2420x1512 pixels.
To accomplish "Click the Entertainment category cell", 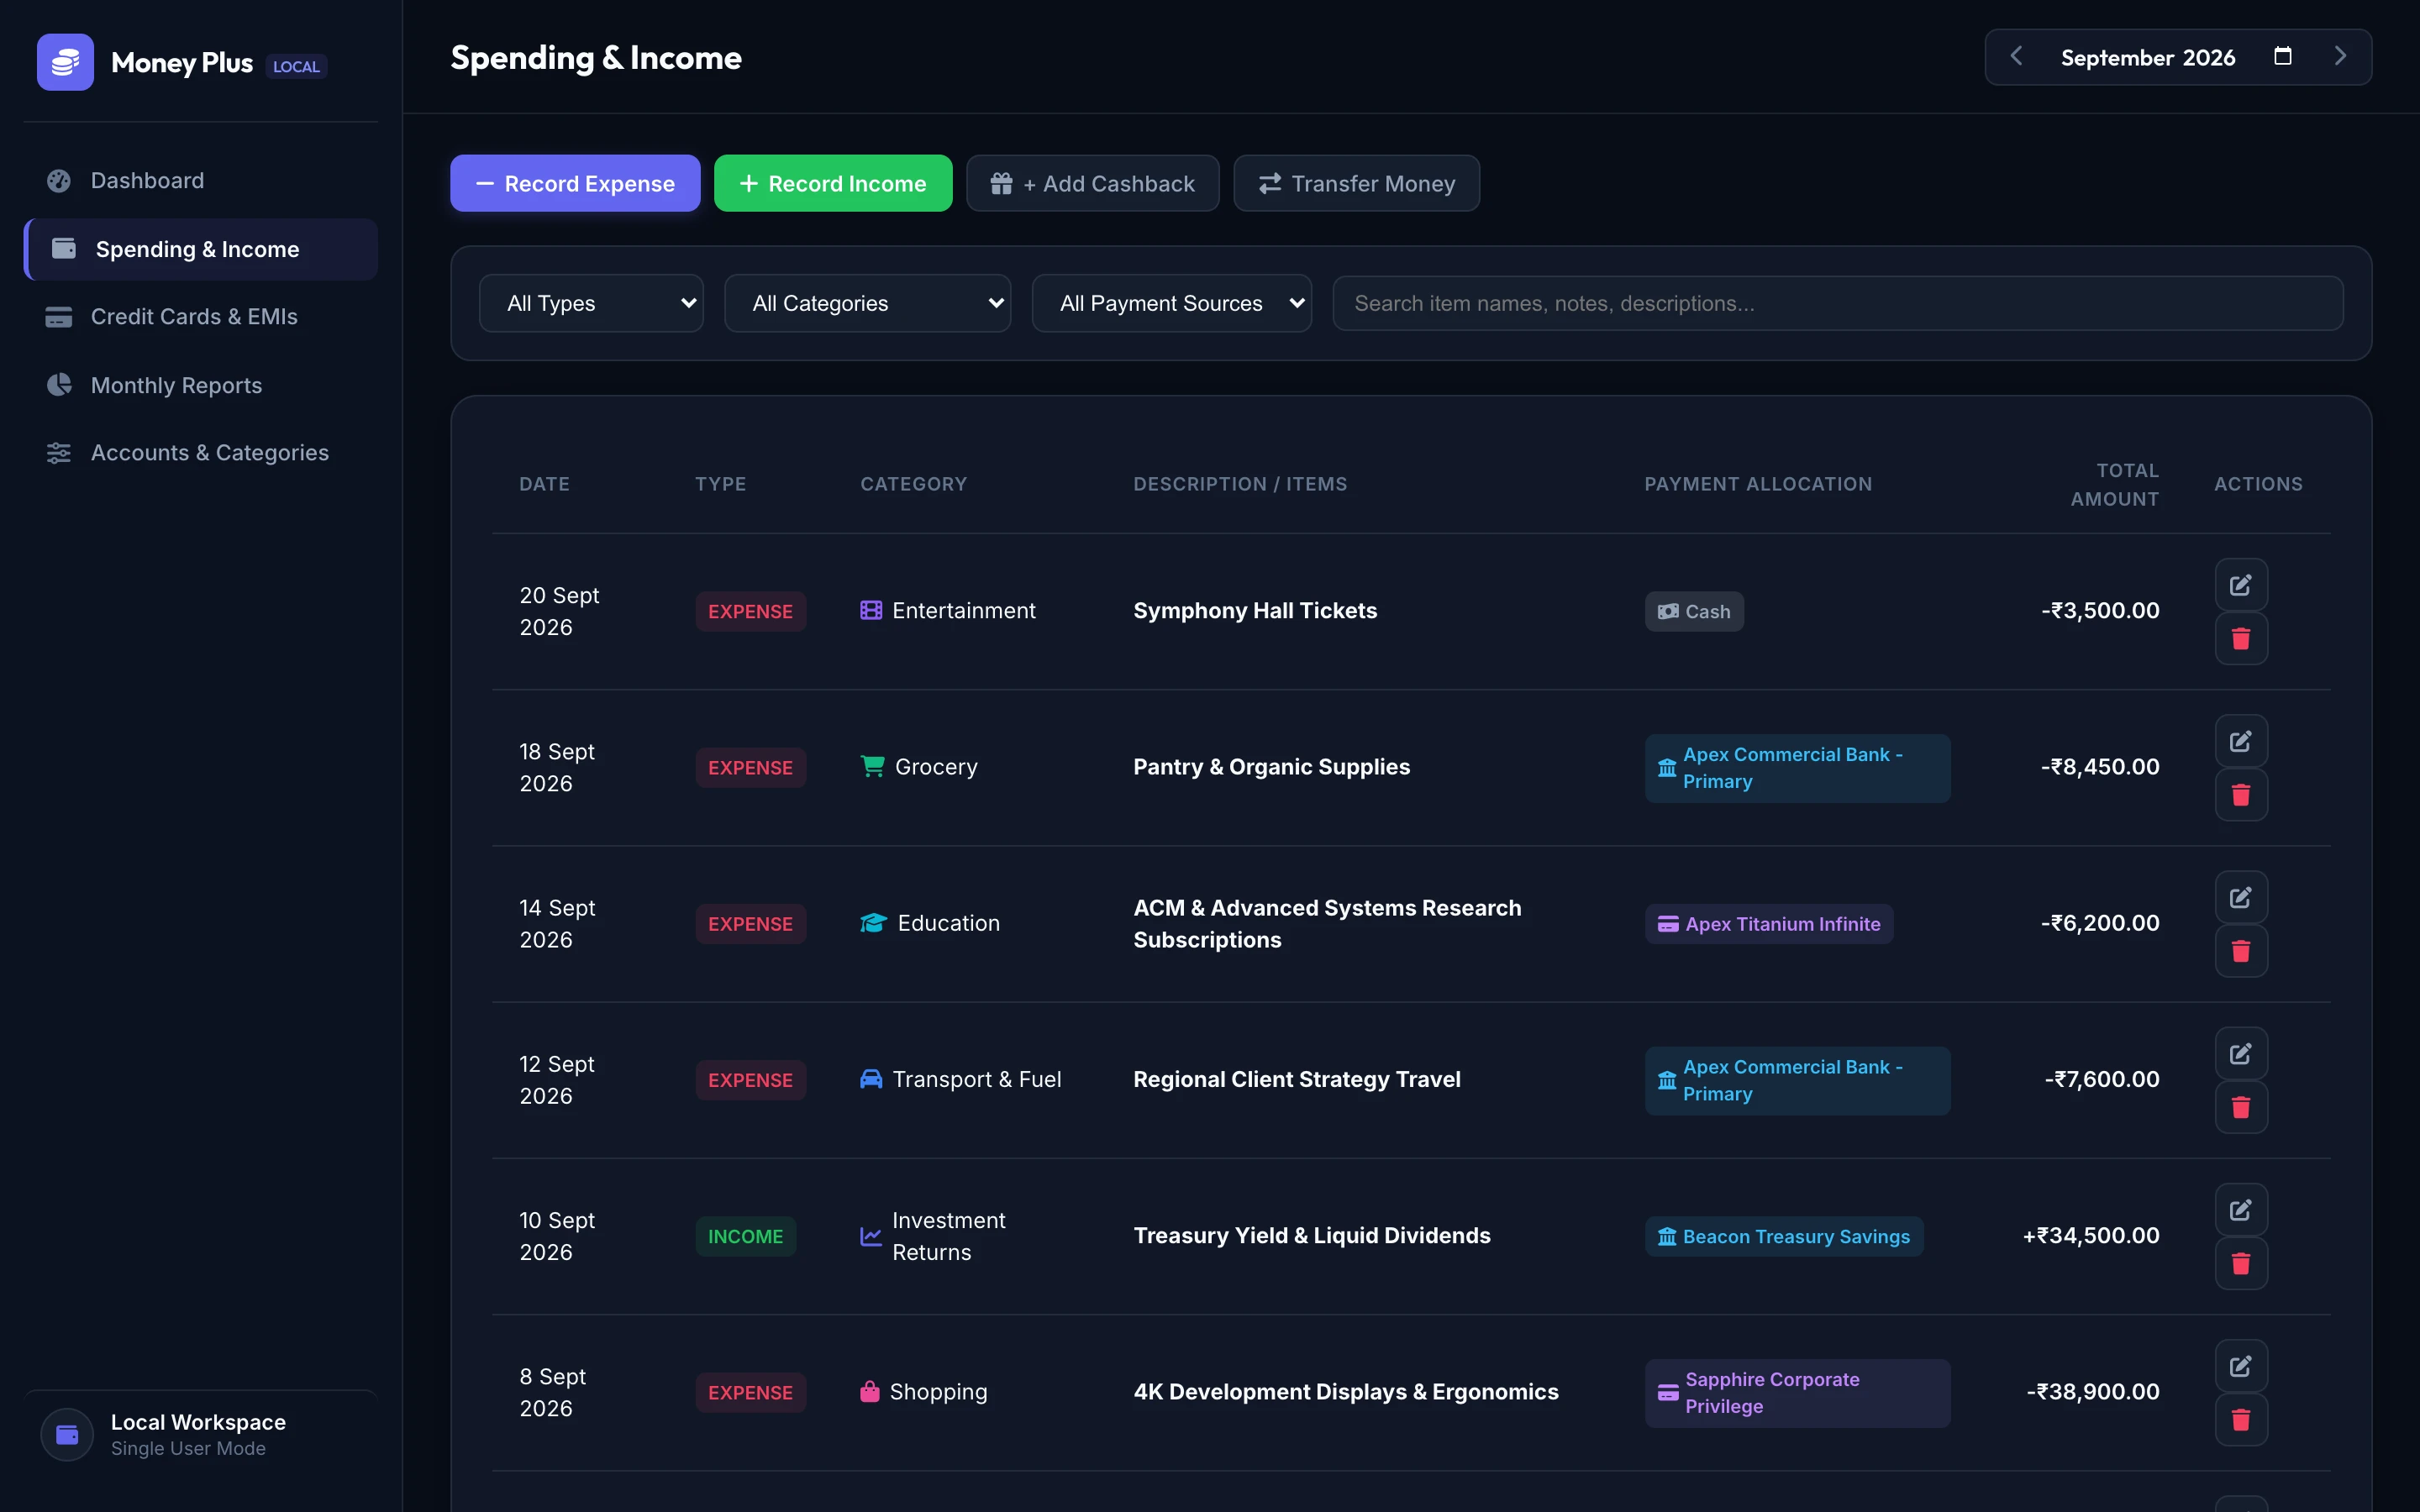I will coord(948,611).
